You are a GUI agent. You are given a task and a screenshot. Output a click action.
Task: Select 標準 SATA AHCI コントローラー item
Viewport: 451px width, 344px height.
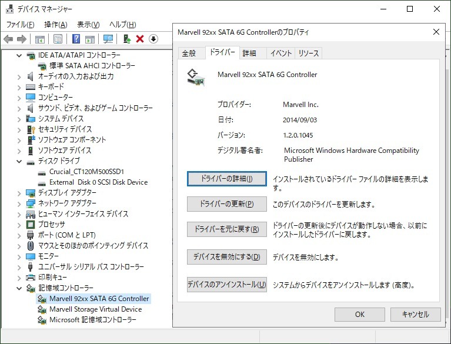tap(92, 66)
